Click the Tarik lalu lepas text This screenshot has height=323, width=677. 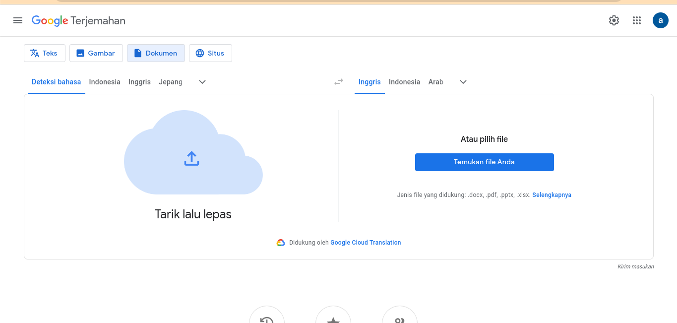193,214
